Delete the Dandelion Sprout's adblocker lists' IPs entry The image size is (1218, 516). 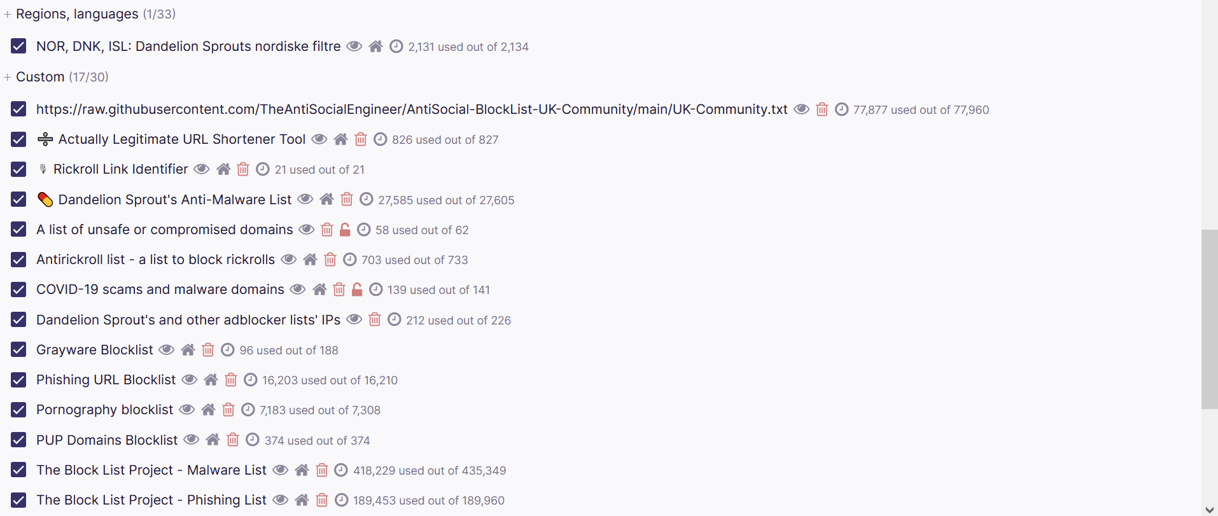374,319
